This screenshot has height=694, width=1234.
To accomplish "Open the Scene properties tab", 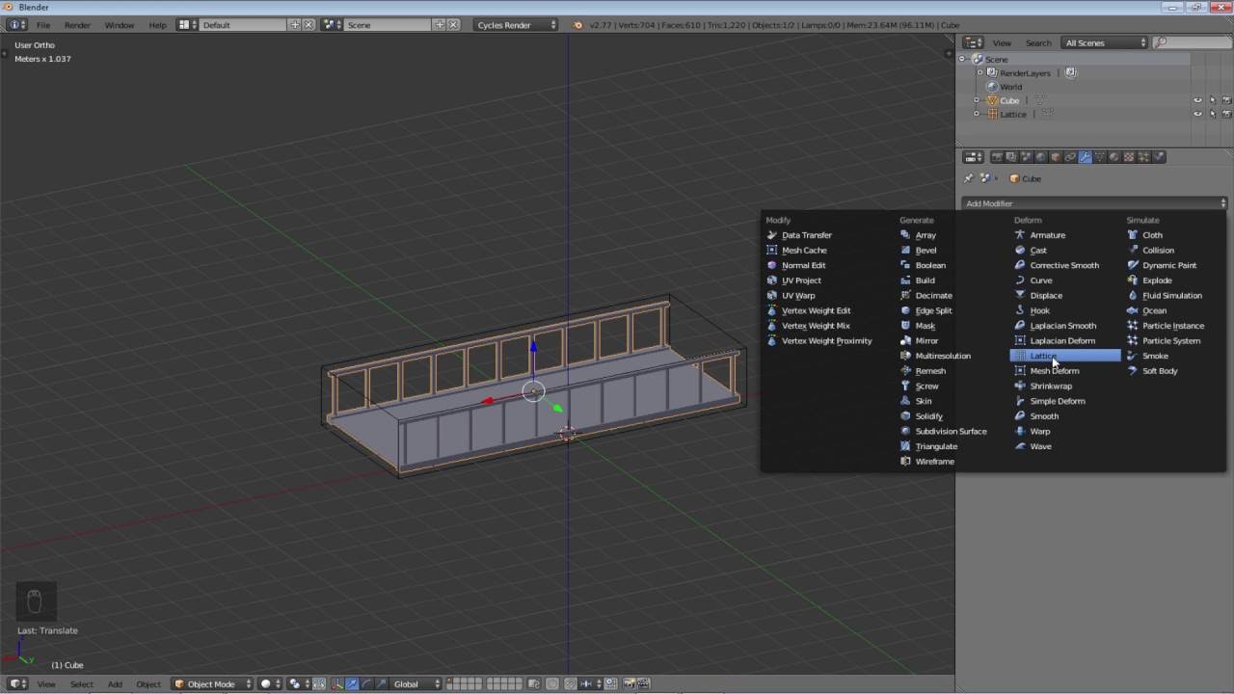I will 1026,157.
